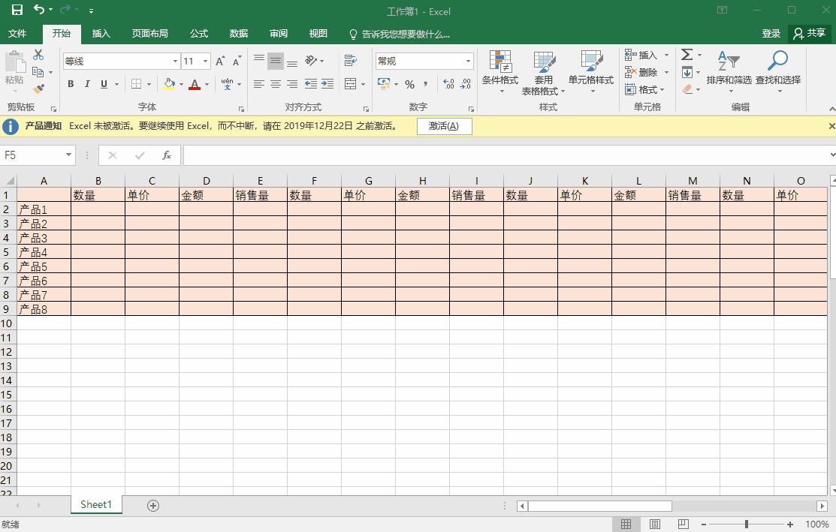The image size is (836, 532).
Task: Click the AutoSum (Σ) icon
Action: (x=688, y=53)
